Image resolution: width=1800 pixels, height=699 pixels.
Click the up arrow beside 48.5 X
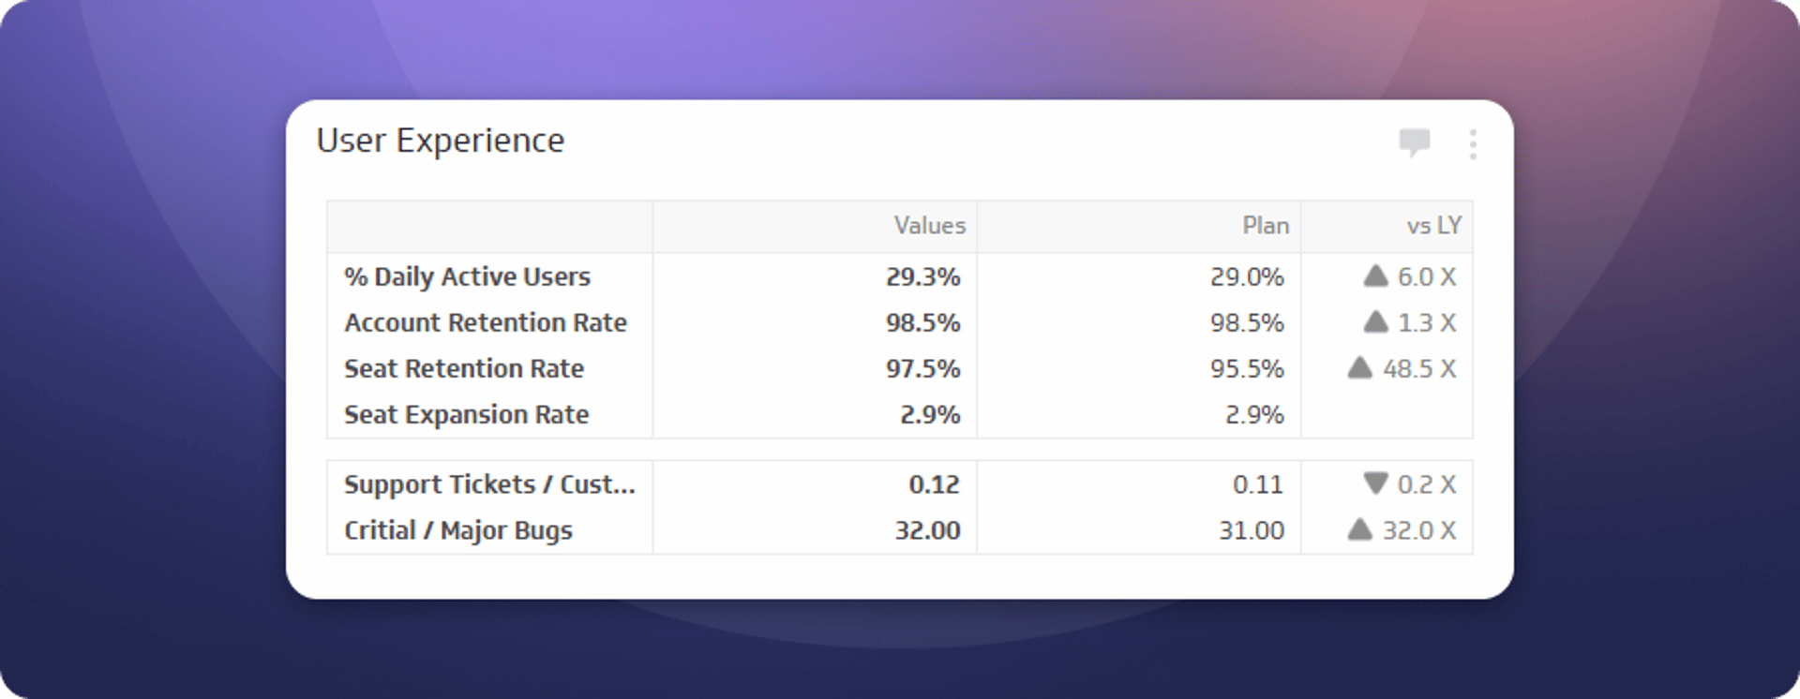(x=1359, y=367)
